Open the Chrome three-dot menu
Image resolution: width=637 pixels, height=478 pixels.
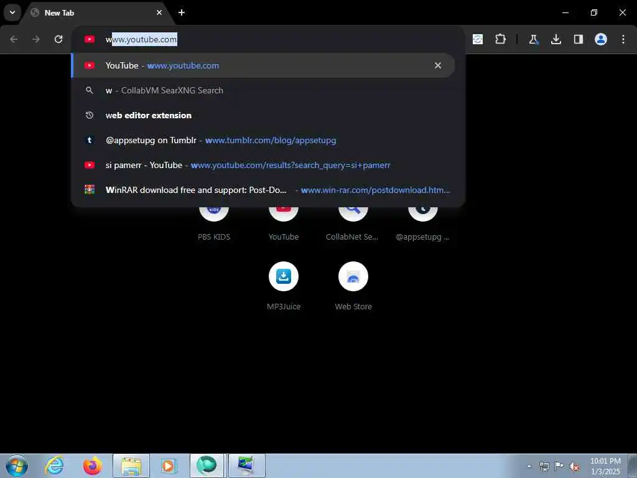click(x=623, y=39)
